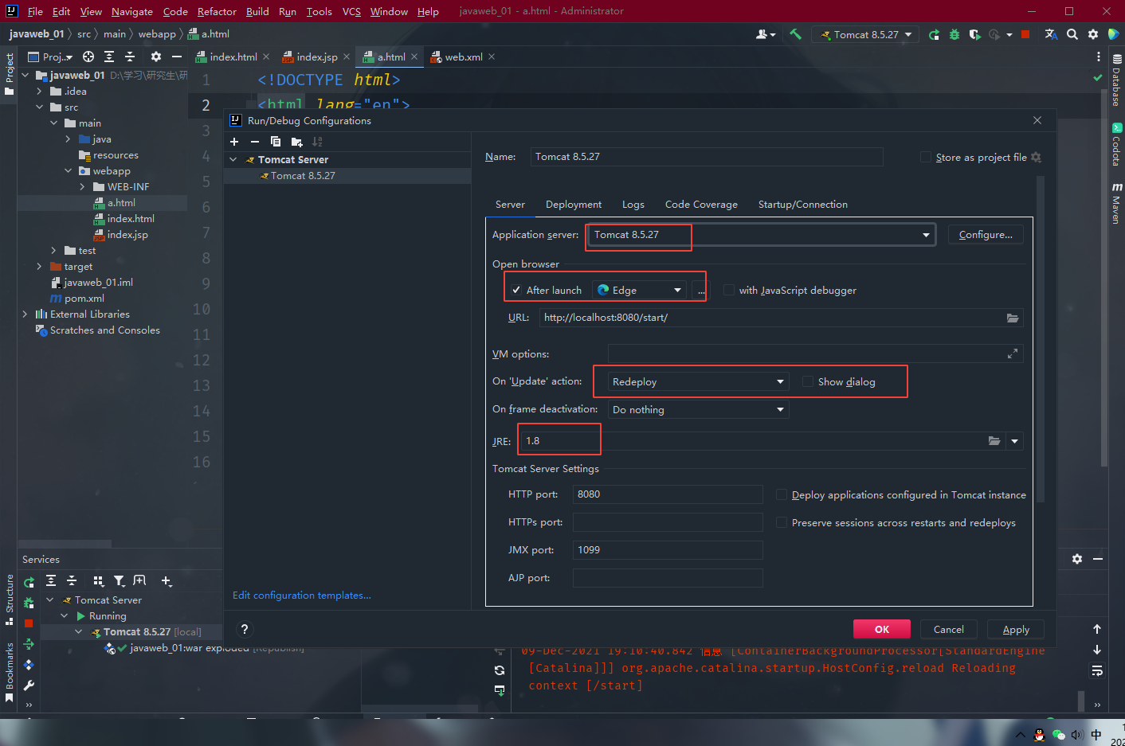1125x746 pixels.
Task: Click the HTTP port field showing 8080
Action: pos(668,494)
